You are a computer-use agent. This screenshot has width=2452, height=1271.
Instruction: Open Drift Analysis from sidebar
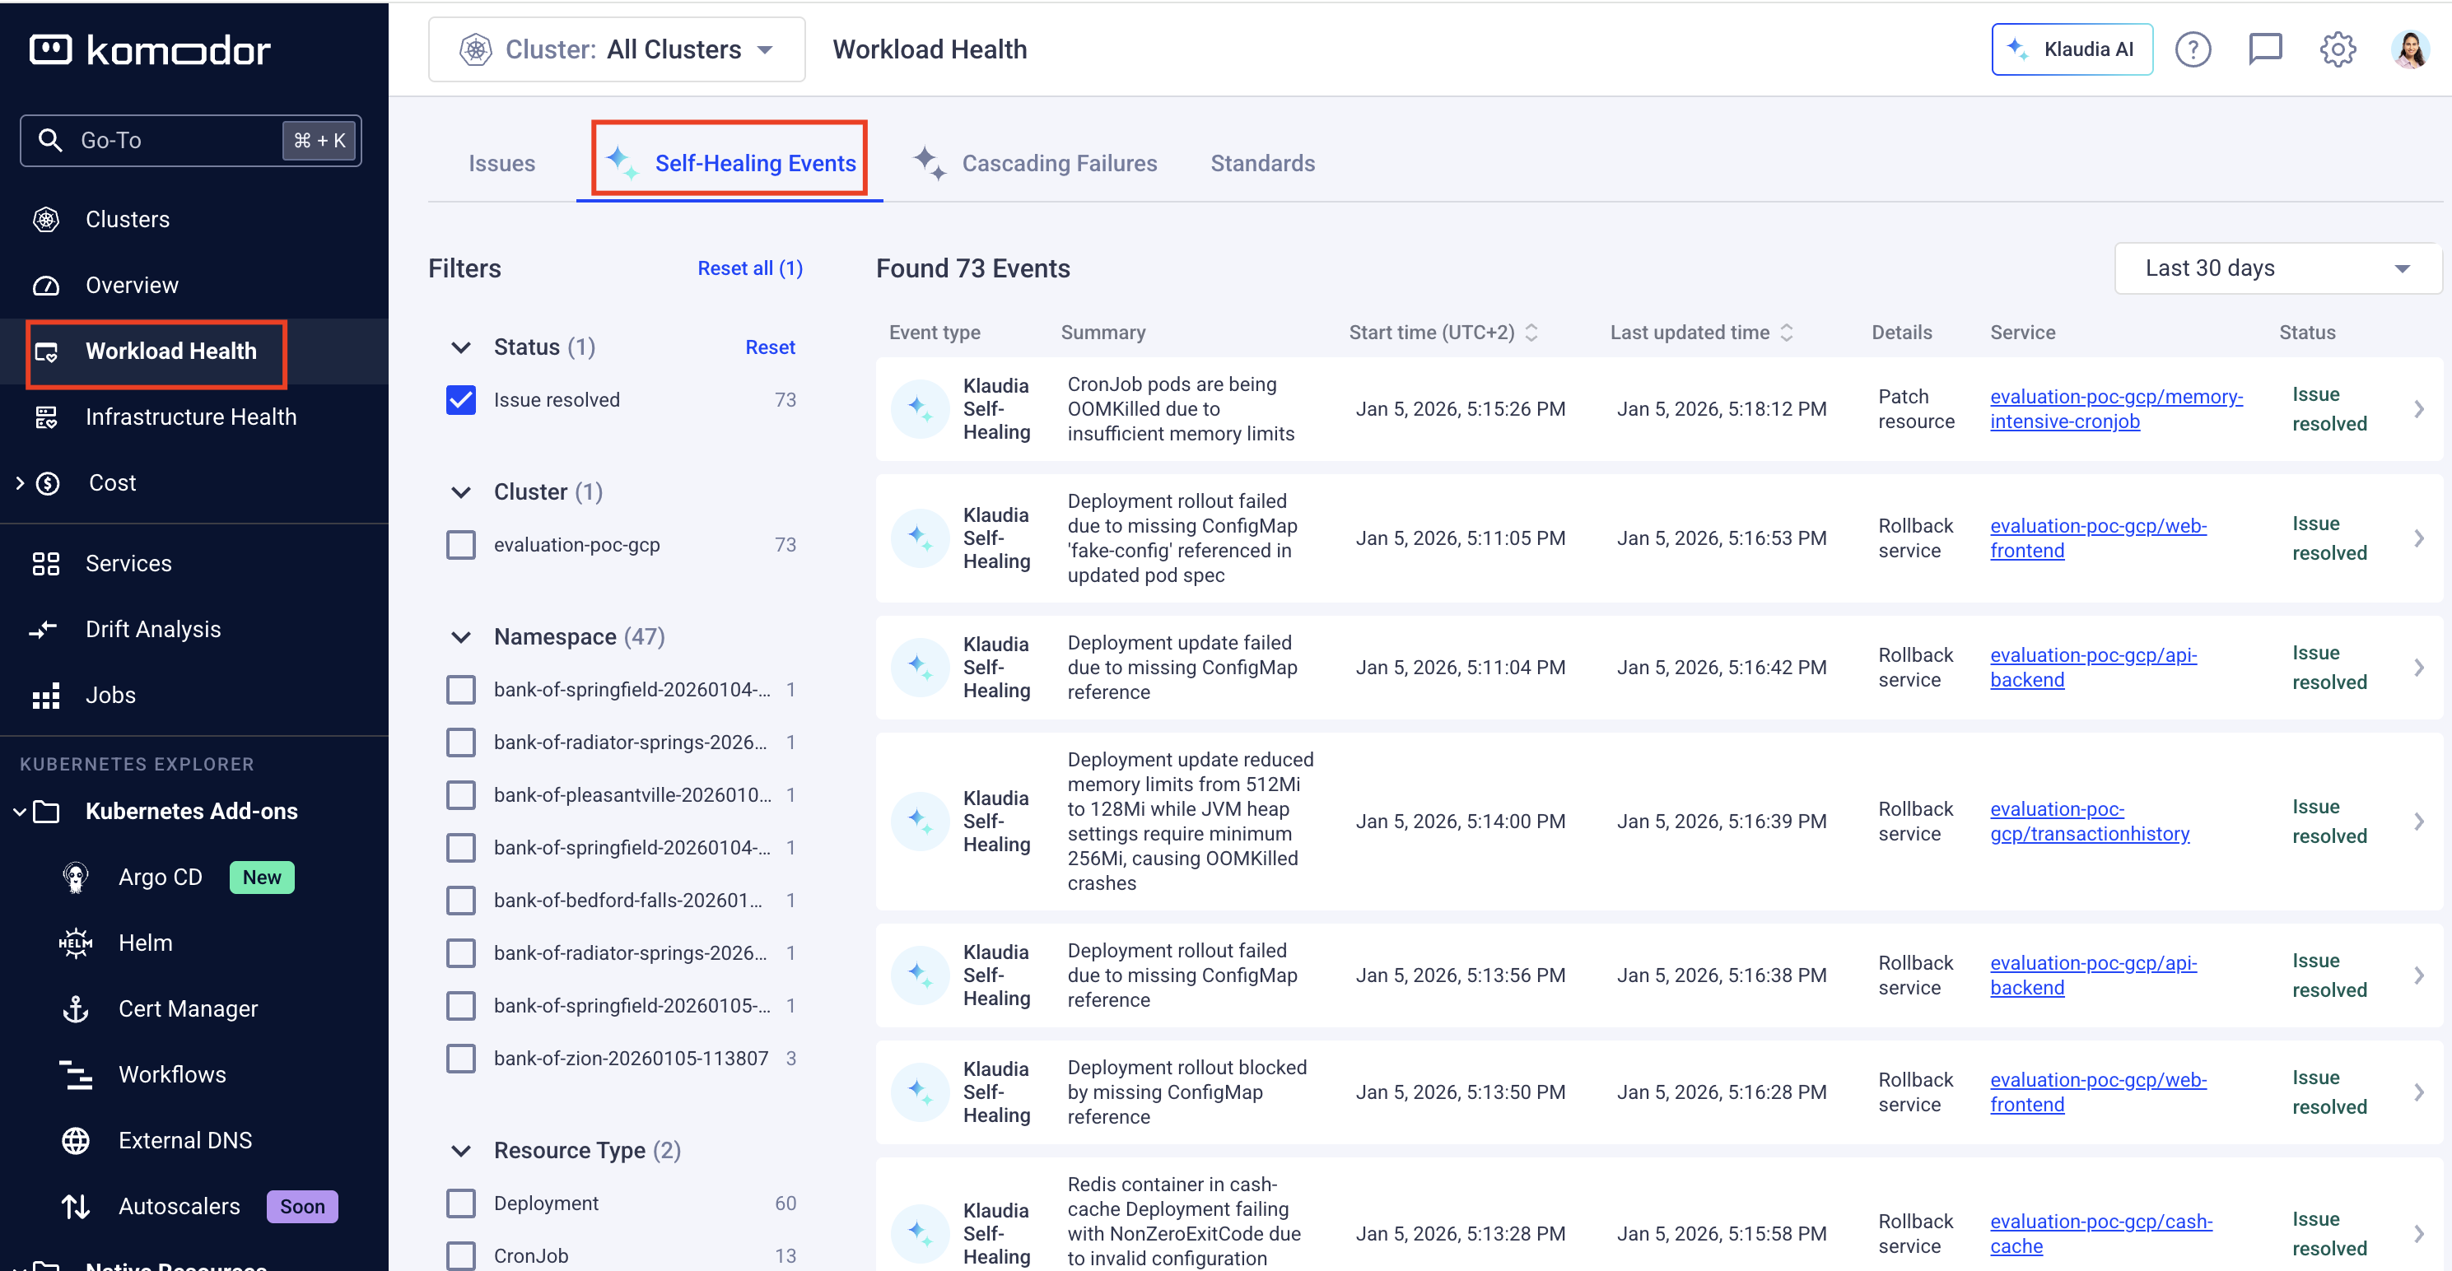tap(152, 629)
